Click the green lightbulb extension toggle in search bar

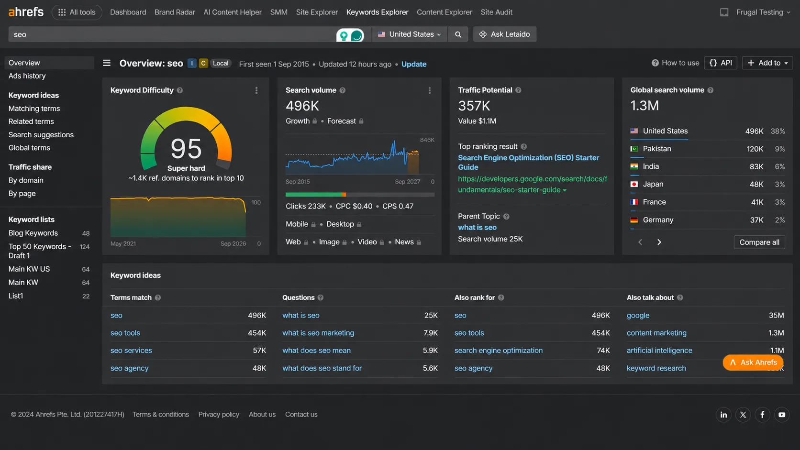[344, 35]
